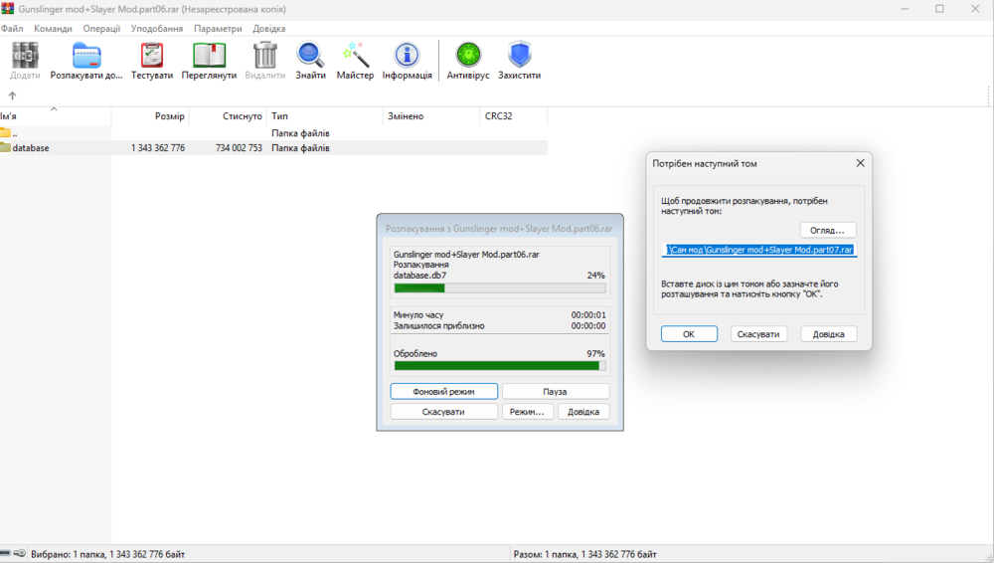Screen dimensions: 994x563
Task: Click the Додати (Add) toolbar icon
Action: pyautogui.click(x=26, y=56)
